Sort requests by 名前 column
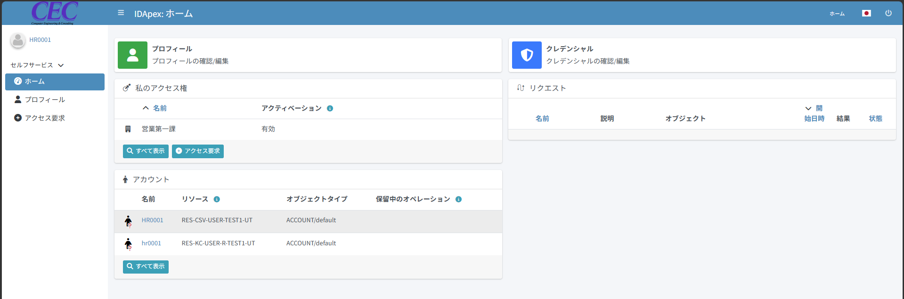Screen dimensions: 904x299 point(542,119)
